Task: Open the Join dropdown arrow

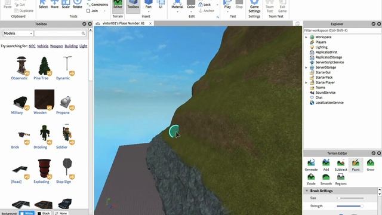Action: tap(105, 11)
